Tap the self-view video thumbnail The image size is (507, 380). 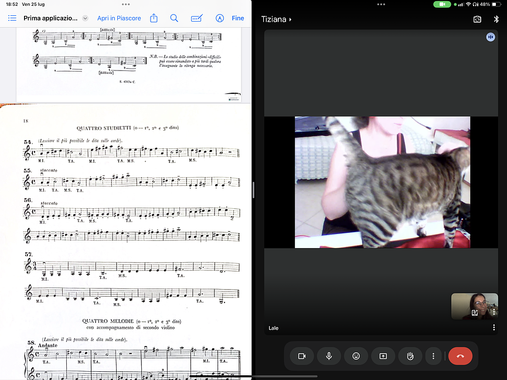(x=474, y=306)
